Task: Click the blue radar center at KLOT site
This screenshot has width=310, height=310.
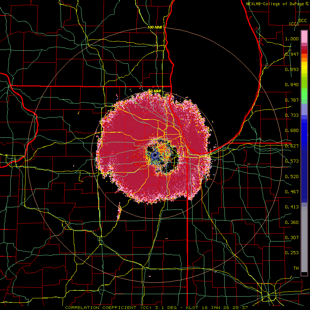Action: click(155, 155)
